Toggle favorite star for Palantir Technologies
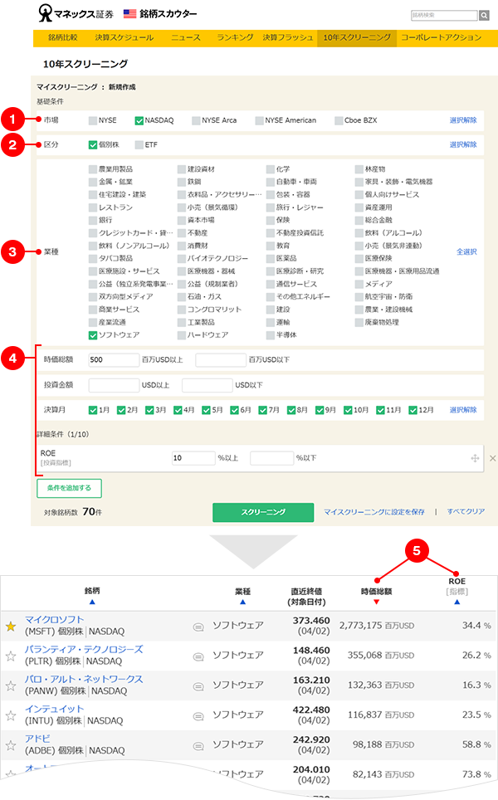 [x=11, y=656]
